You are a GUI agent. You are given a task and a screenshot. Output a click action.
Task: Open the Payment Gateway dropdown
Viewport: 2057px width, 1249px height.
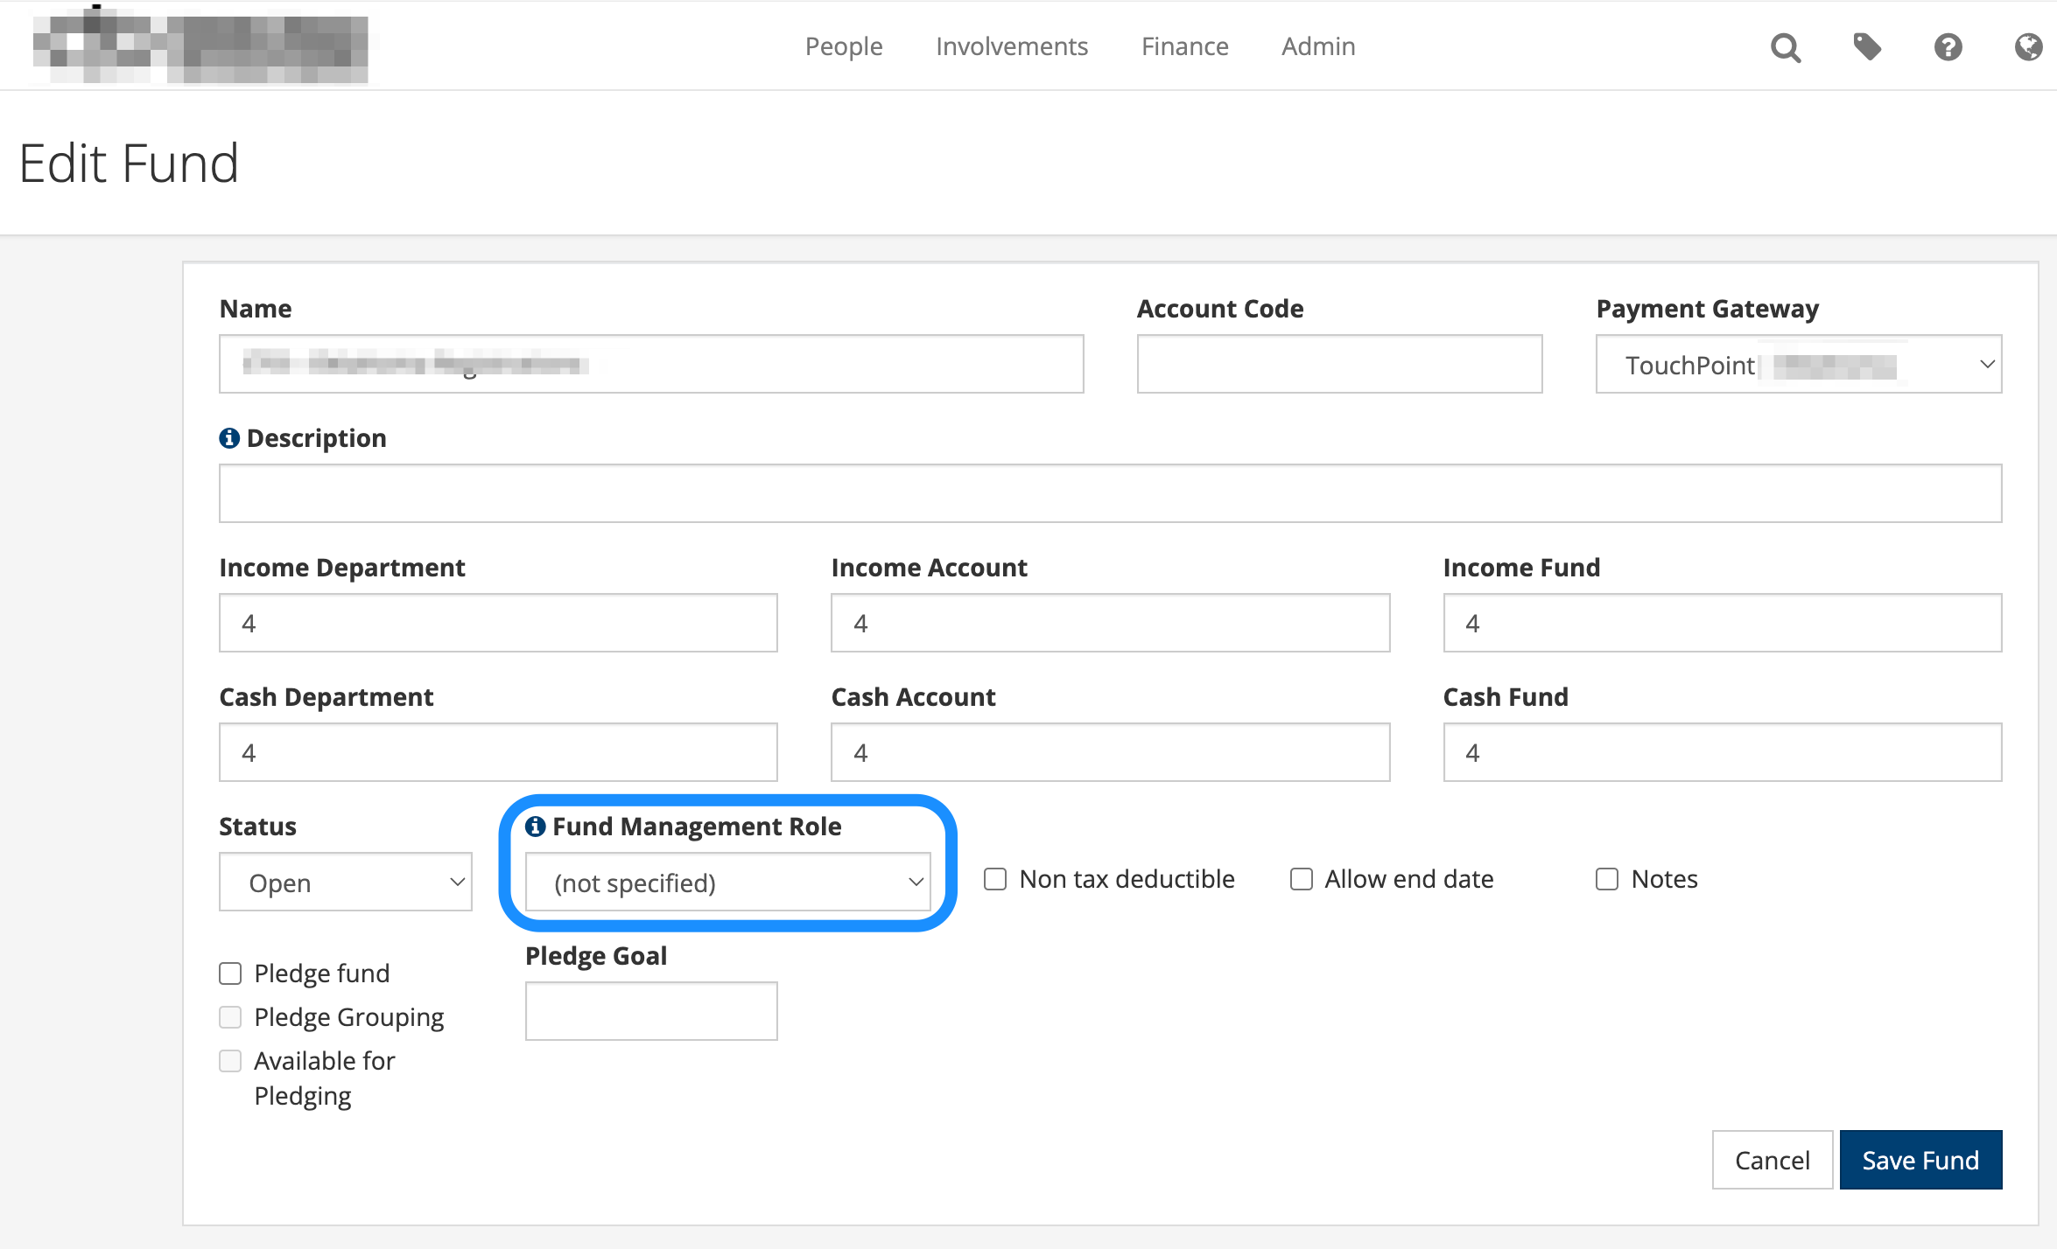pos(1799,365)
